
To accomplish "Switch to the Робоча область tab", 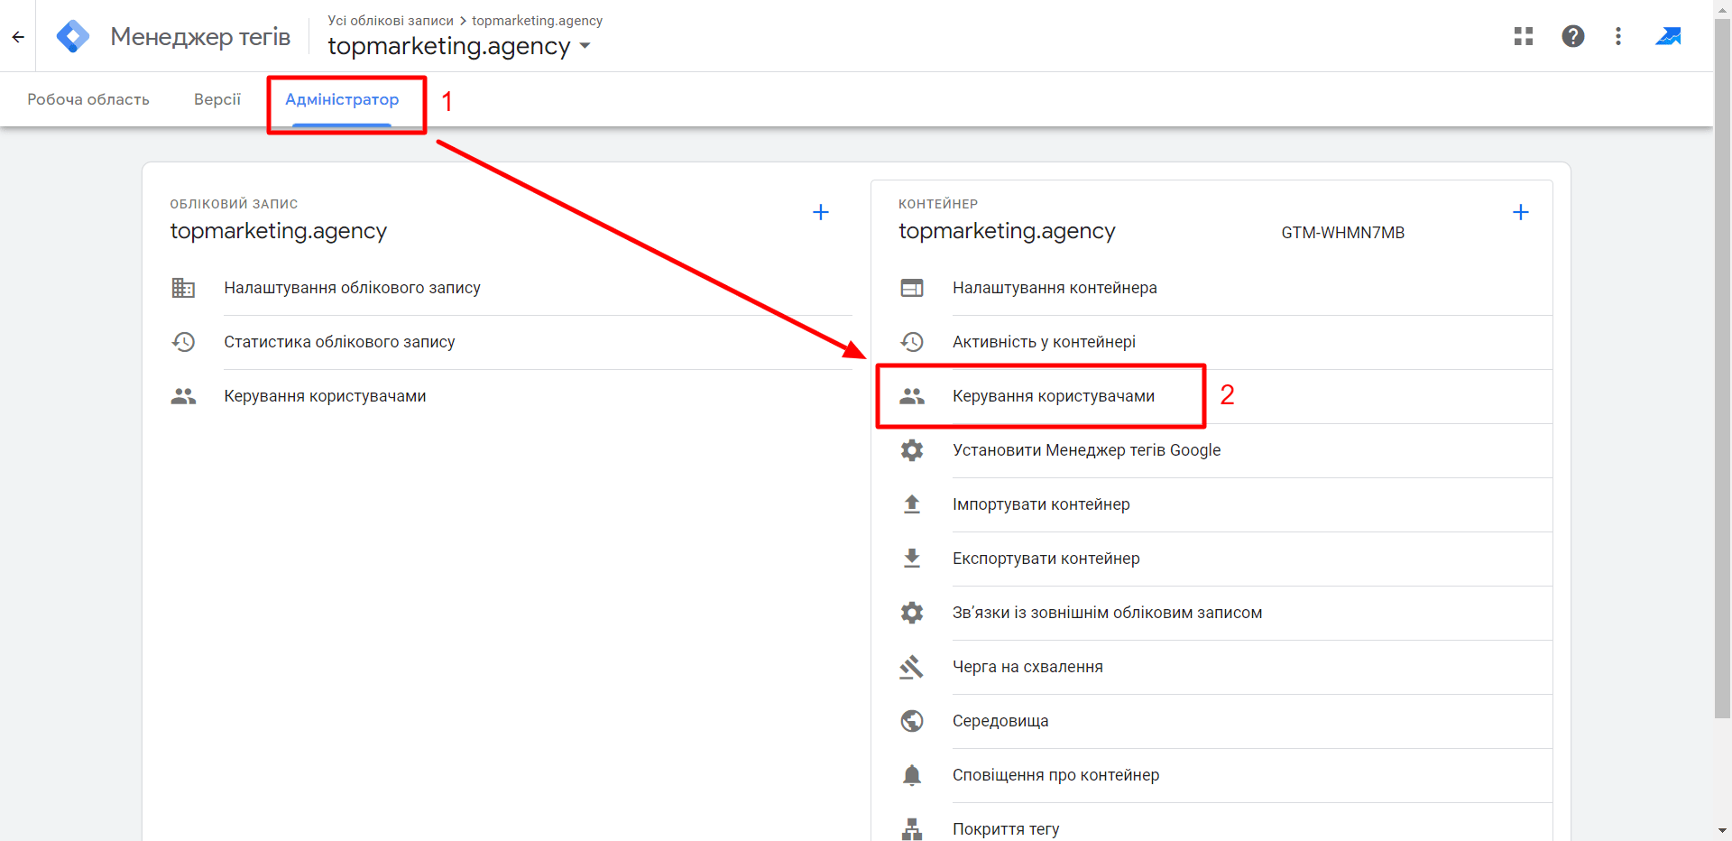I will pos(88,99).
